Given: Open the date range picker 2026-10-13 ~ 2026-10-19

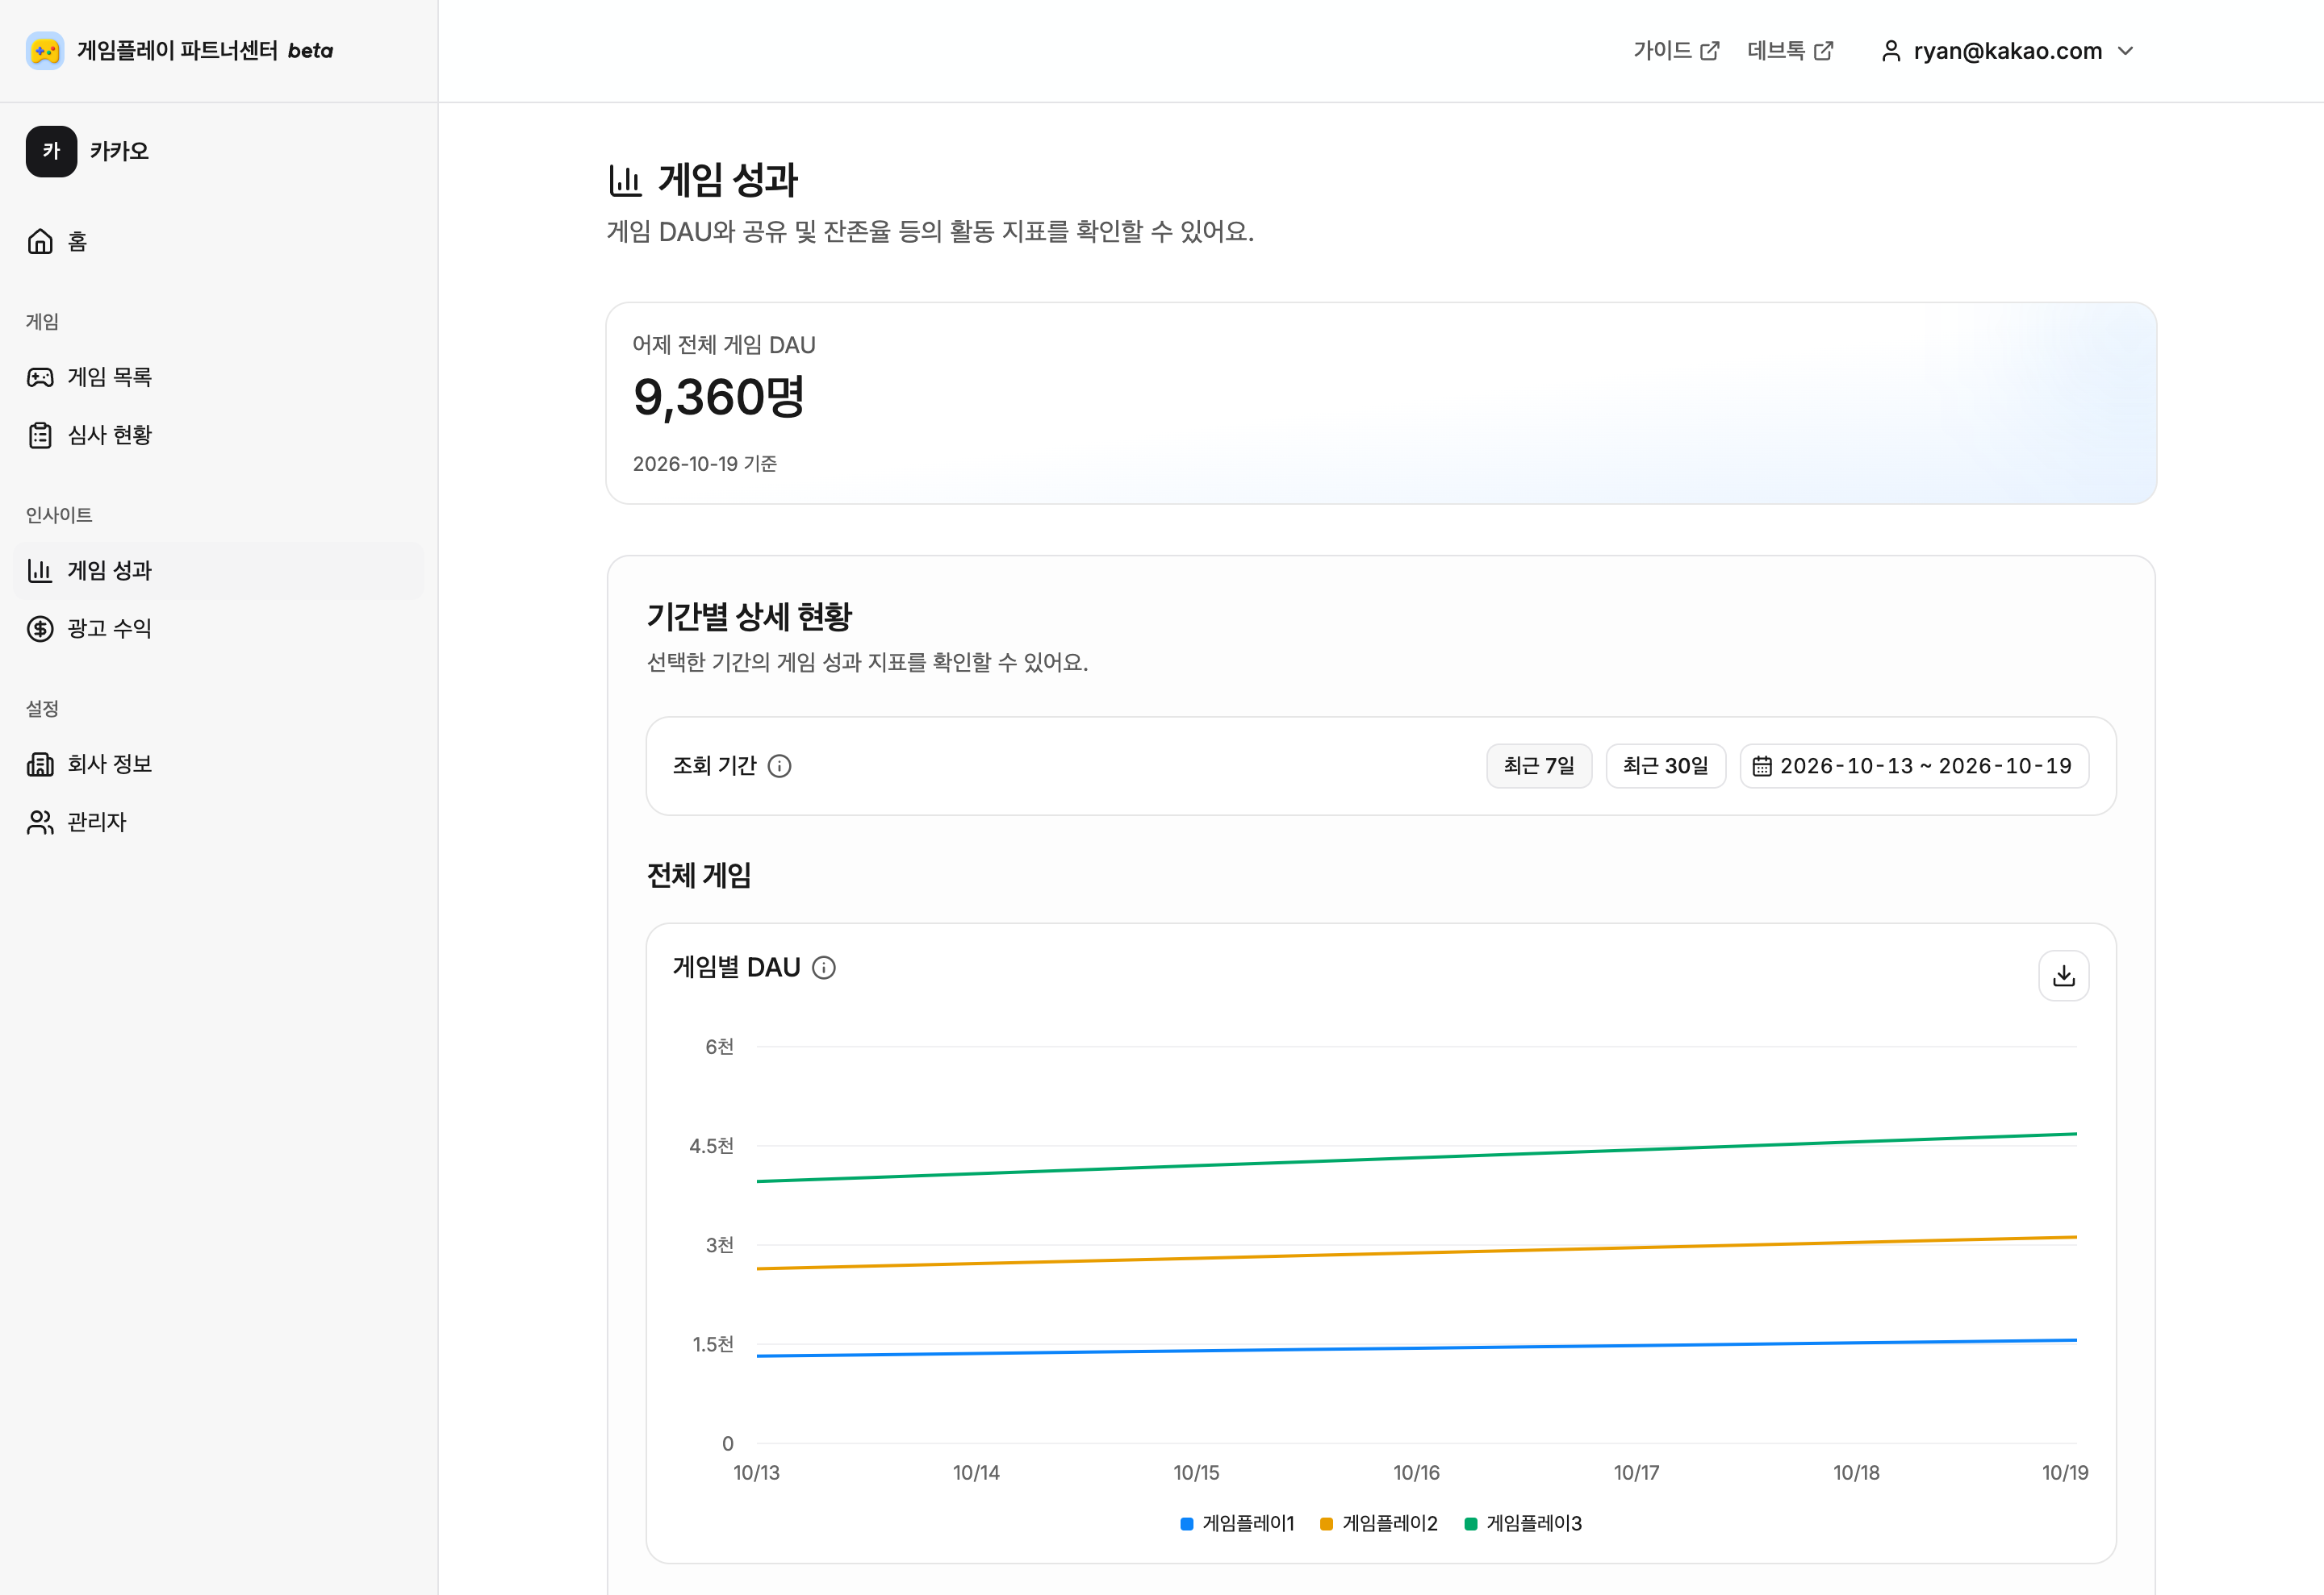Looking at the screenshot, I should click(1914, 767).
